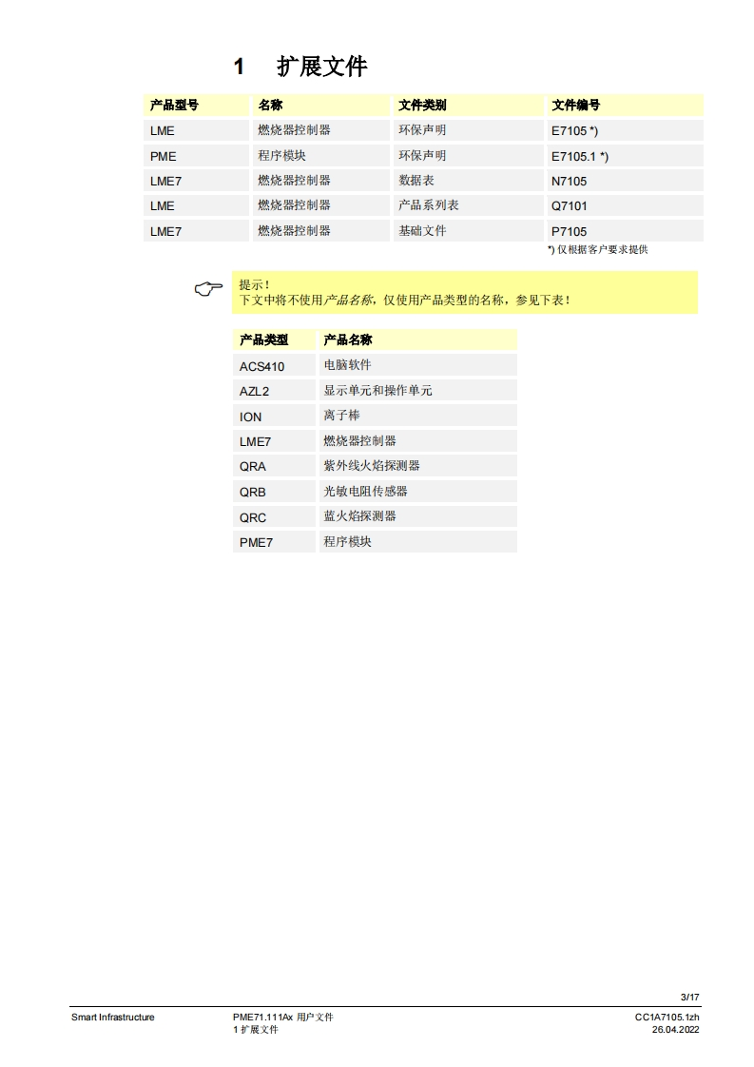Screen dimensions: 754x1067
Task: Click the AZL2 product type cell
Action: click(255, 391)
